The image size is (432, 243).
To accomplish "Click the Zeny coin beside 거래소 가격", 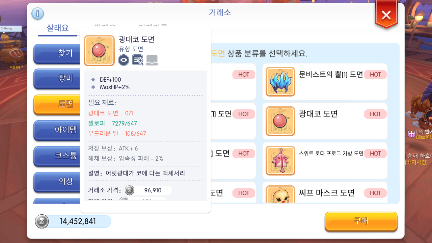I will tap(130, 190).
